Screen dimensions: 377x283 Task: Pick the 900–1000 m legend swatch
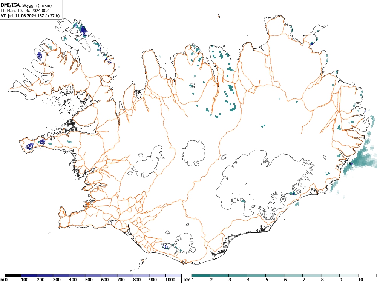(157, 275)
